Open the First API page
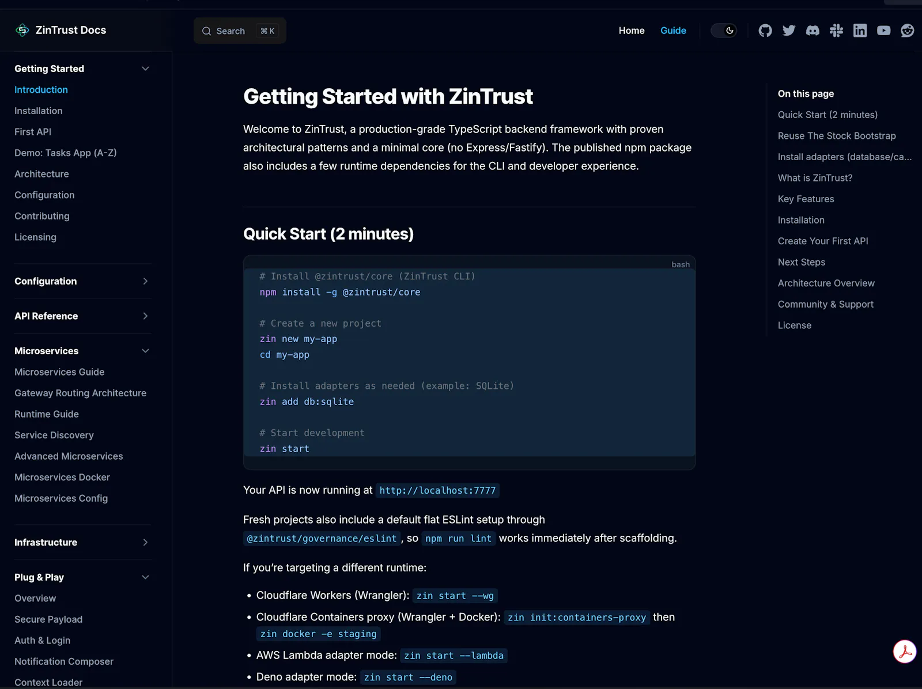Viewport: 922px width, 689px height. pyautogui.click(x=33, y=132)
